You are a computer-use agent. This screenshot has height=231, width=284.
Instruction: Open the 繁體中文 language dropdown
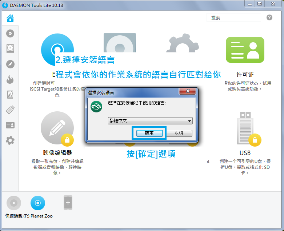pos(150,121)
